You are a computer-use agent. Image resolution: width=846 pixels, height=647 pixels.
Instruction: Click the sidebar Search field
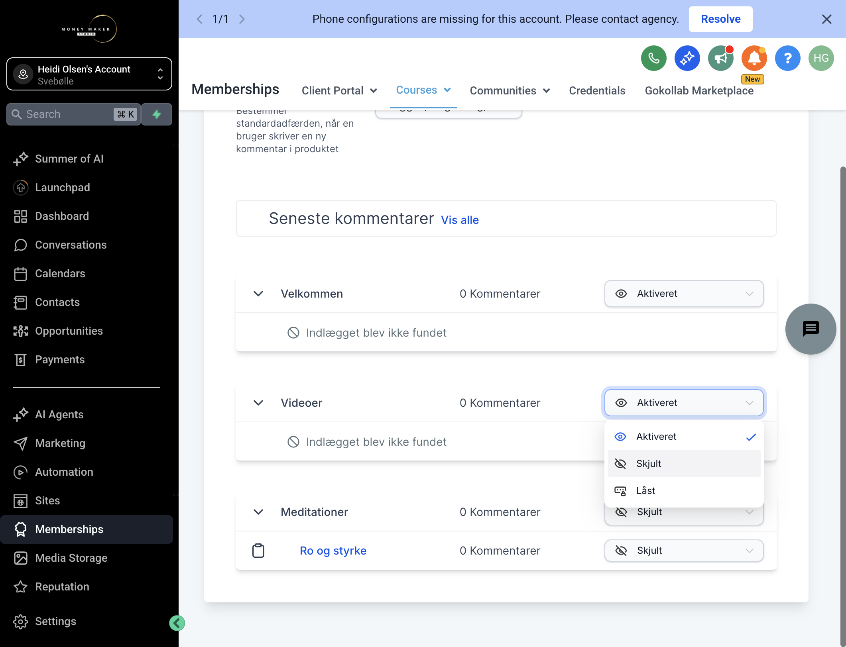pyautogui.click(x=74, y=114)
